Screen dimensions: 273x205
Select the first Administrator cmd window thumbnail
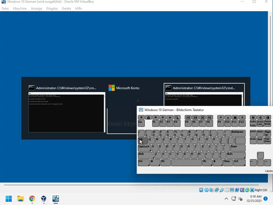67,112
